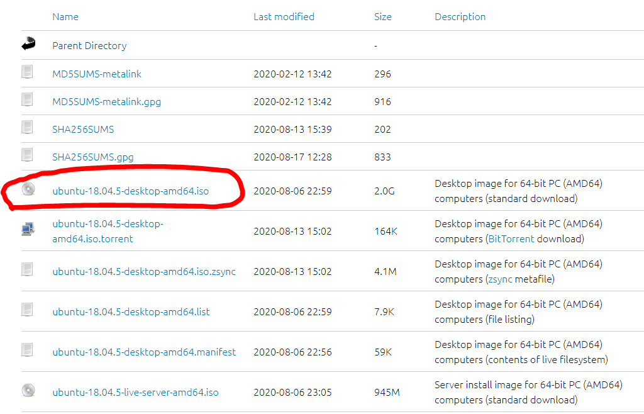The height and width of the screenshot is (414, 644).
Task: Click the 202 size value
Action: pos(383,130)
